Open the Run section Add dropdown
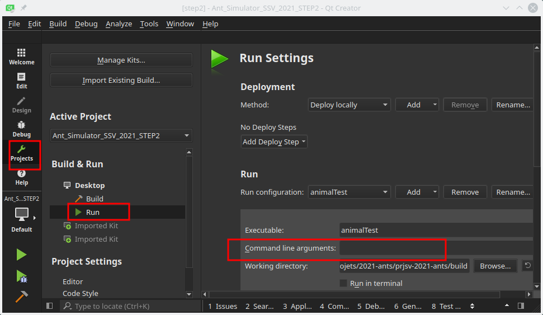This screenshot has width=543, height=315. coord(417,192)
